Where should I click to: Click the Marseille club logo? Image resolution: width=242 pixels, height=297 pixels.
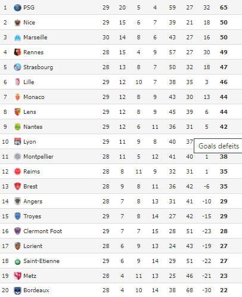17,38
